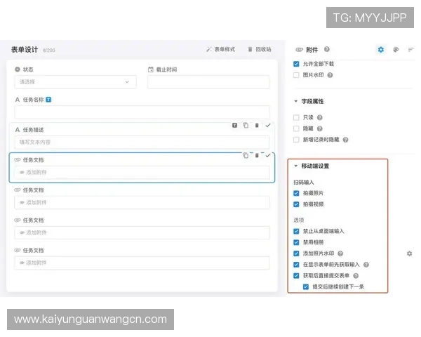Click help icon beside 获取后直接提交表单
Viewport: 421px width, 337px height.
356,276
